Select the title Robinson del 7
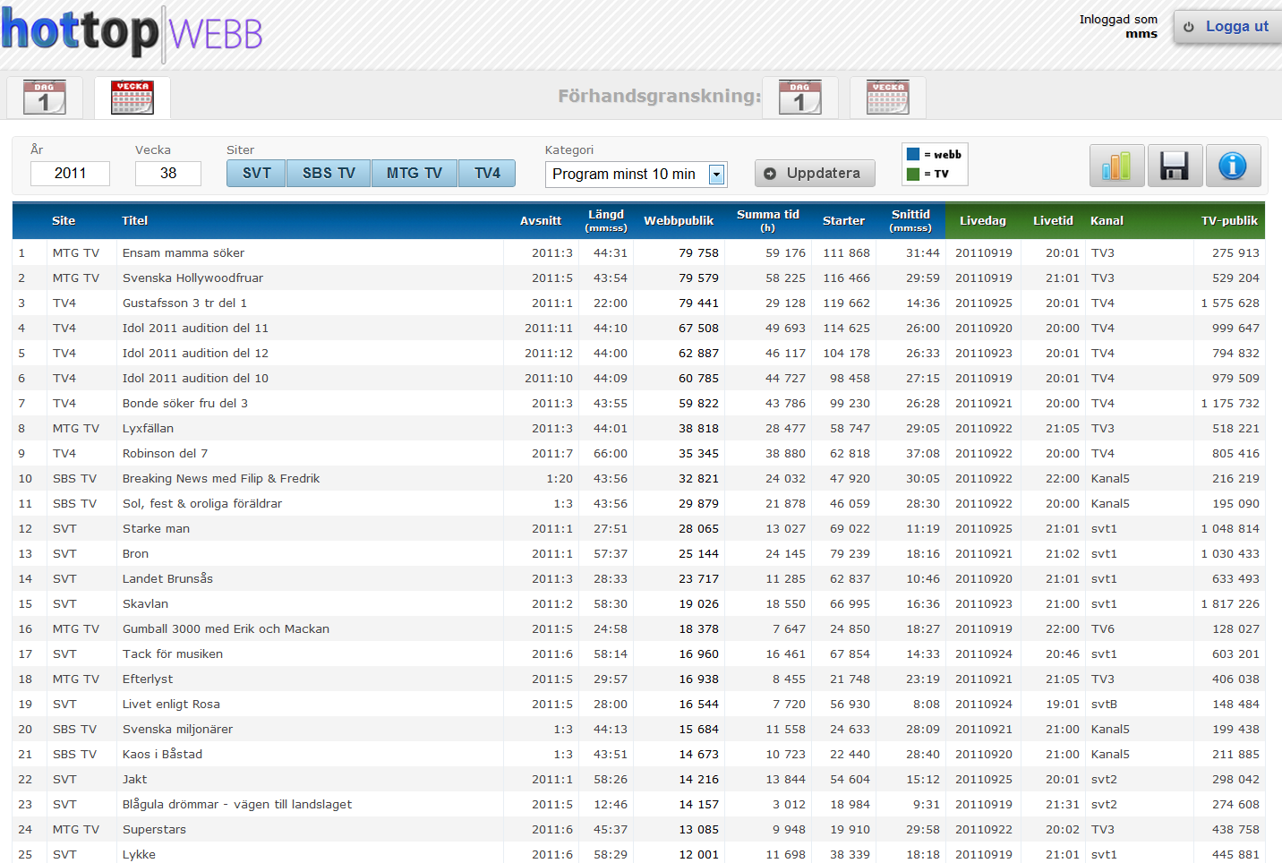Viewport: 1282px width, 863px height. pyautogui.click(x=165, y=453)
